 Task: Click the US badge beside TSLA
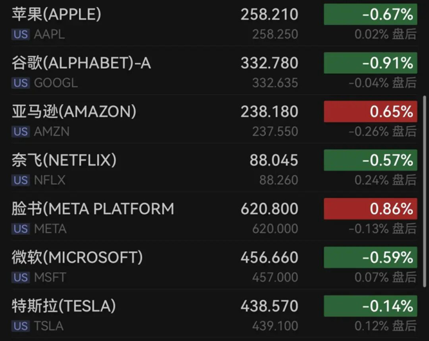click(21, 326)
